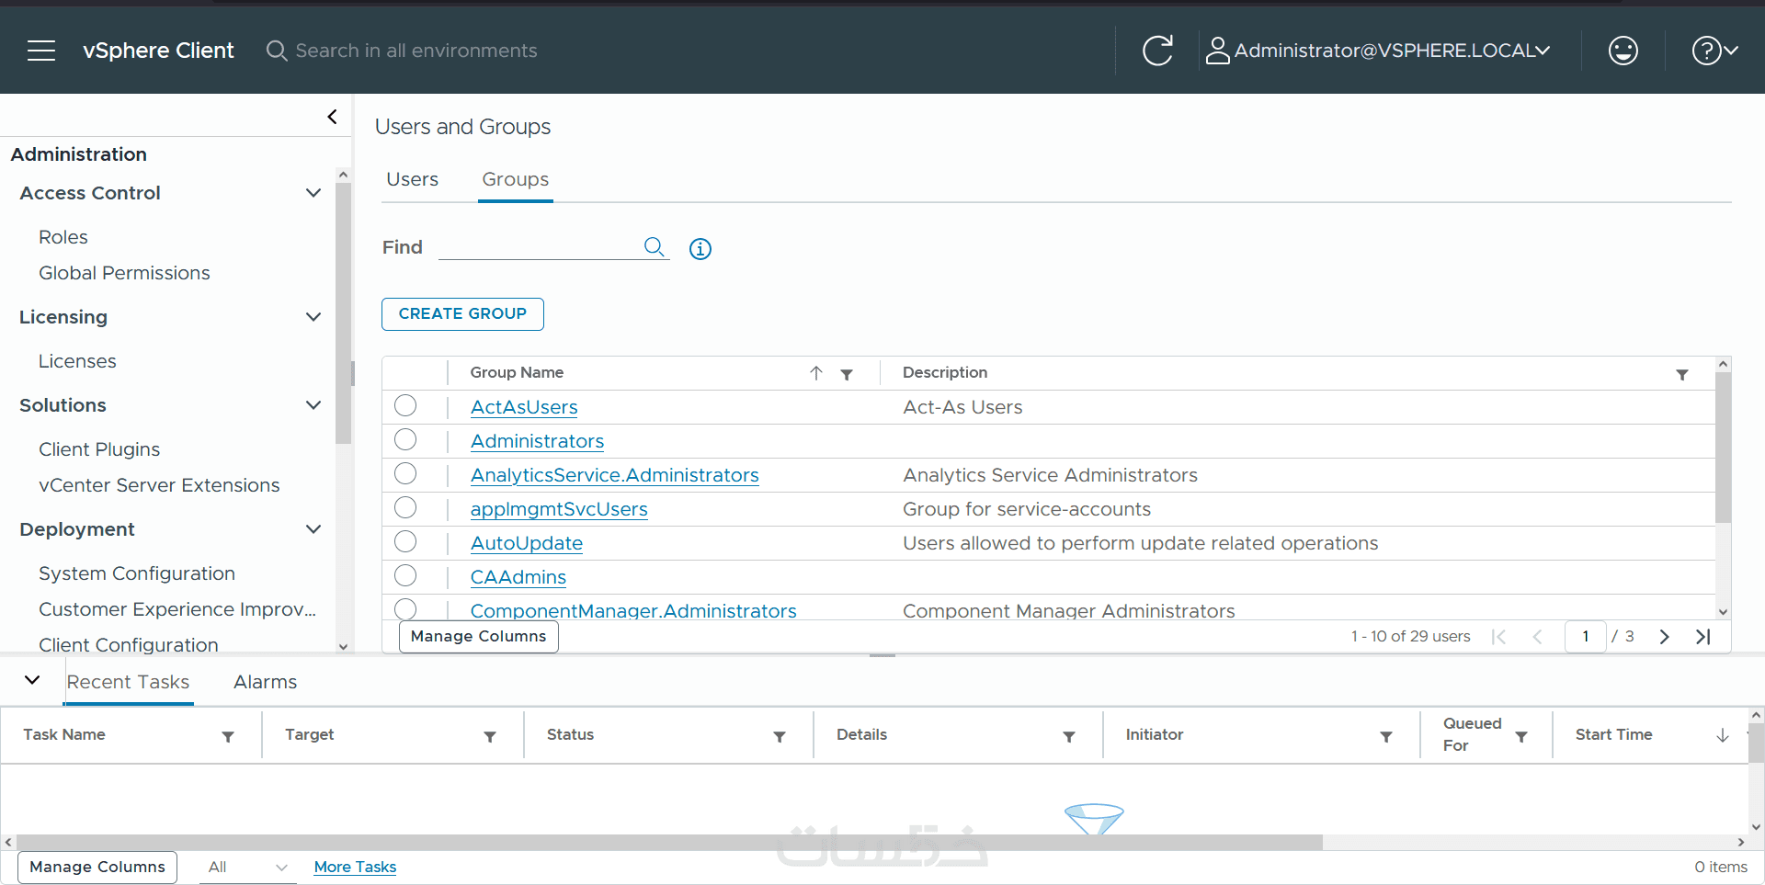Switch to the Users tab
1765x885 pixels.
(x=412, y=179)
